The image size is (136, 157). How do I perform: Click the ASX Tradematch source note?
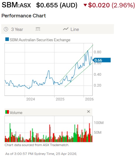(37, 145)
